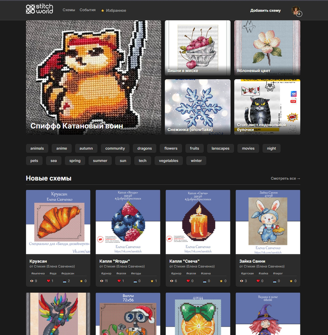Screen dimensions: 328x335
Task: Click the star icon on Зайка Санни card
Action: pos(291,281)
